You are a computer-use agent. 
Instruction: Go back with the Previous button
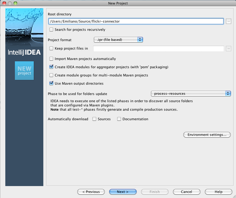pyautogui.click(x=91, y=192)
